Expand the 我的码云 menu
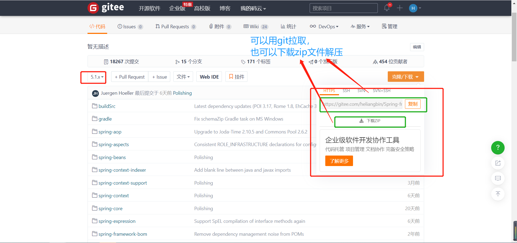Image resolution: width=517 pixels, height=243 pixels. click(x=253, y=8)
